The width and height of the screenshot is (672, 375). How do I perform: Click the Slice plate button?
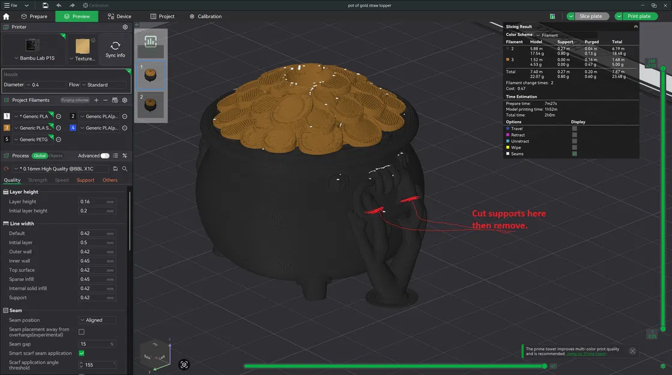click(x=590, y=16)
